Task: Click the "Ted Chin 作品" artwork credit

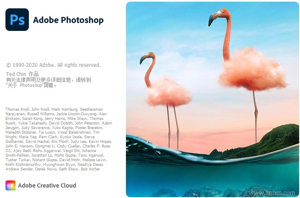Action: [23, 74]
